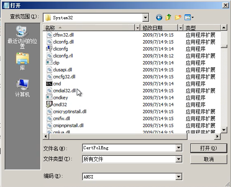The width and height of the screenshot is (231, 187).
Task: Open Computer (计算机) in the places bar
Action: click(x=23, y=88)
